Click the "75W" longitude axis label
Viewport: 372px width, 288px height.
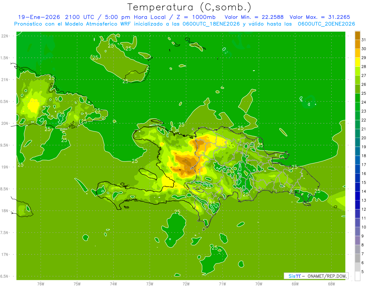(x=77, y=284)
